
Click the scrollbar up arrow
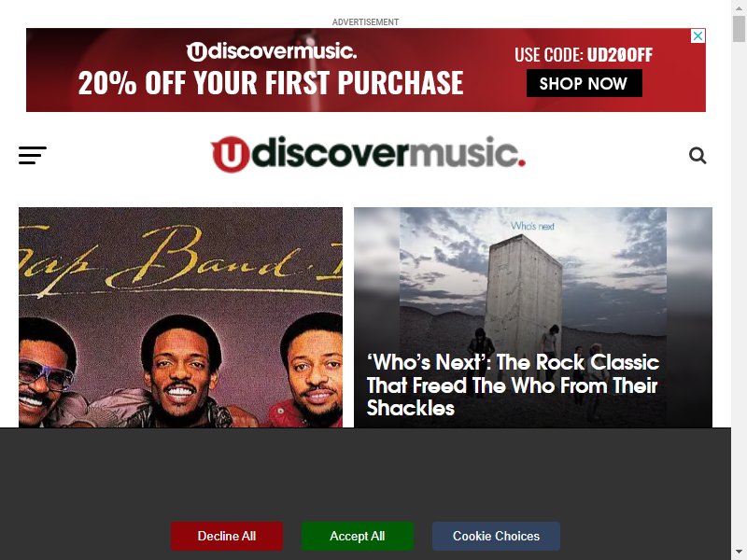click(739, 7)
